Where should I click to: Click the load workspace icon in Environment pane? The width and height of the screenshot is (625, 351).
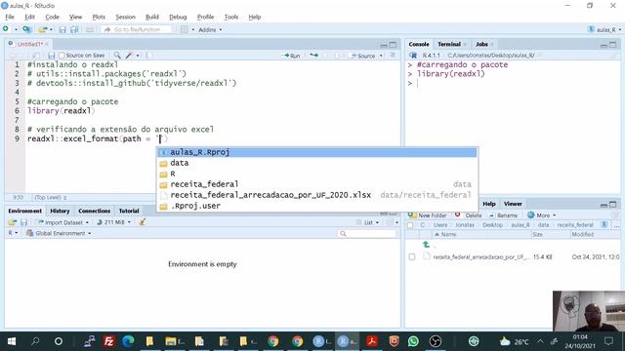[13, 222]
